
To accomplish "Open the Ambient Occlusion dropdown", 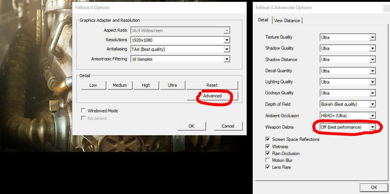I will point(348,116).
